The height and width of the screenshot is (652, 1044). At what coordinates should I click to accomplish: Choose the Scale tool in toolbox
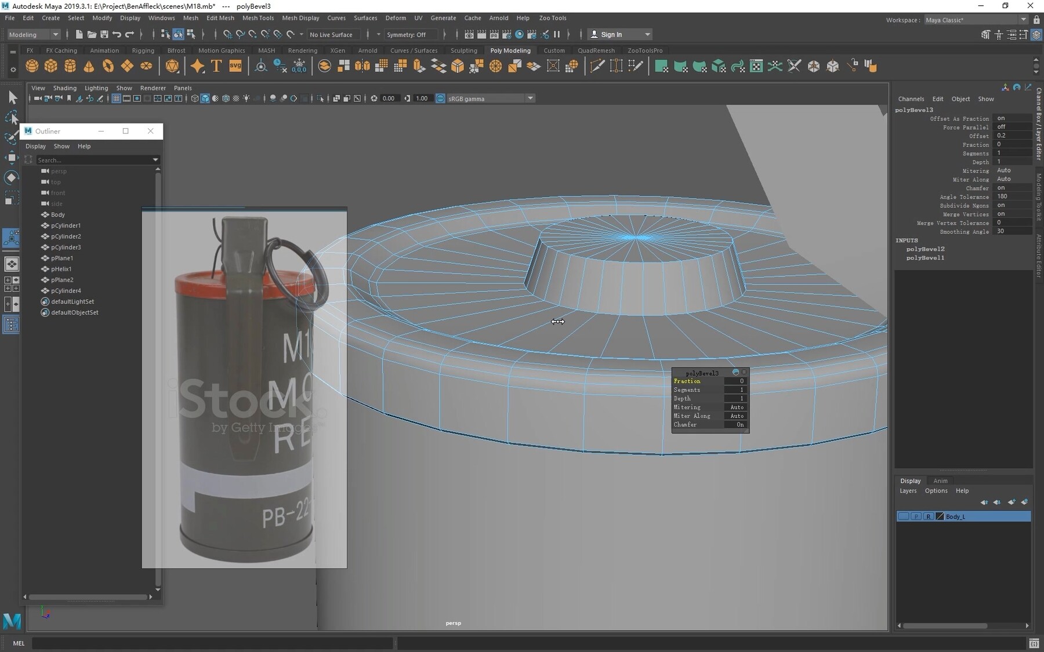[x=12, y=198]
